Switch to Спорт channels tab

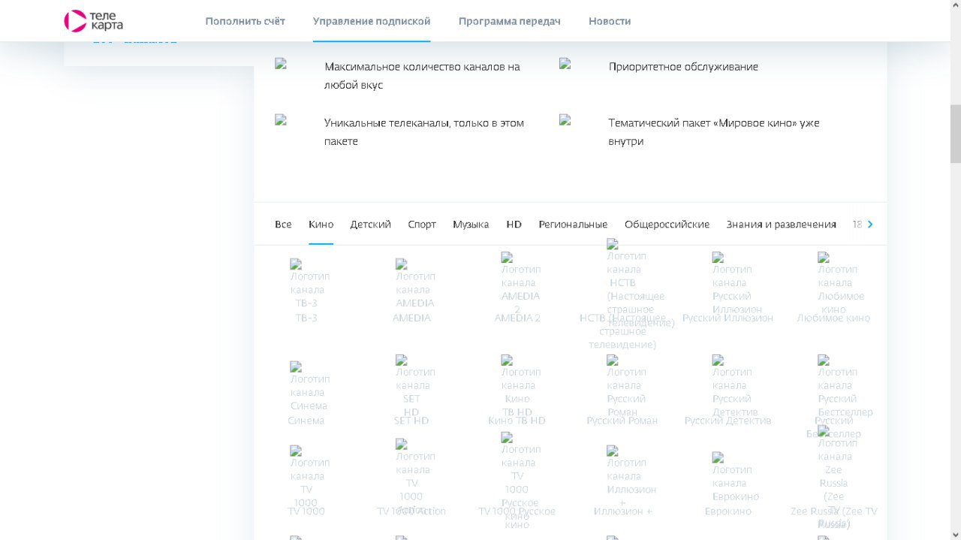[x=422, y=224]
